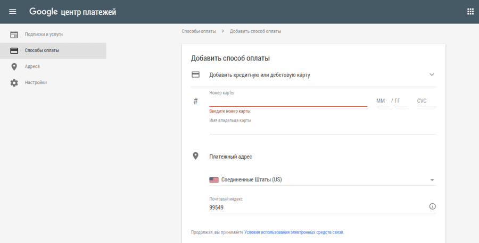Click the postal code info icon

(432, 206)
